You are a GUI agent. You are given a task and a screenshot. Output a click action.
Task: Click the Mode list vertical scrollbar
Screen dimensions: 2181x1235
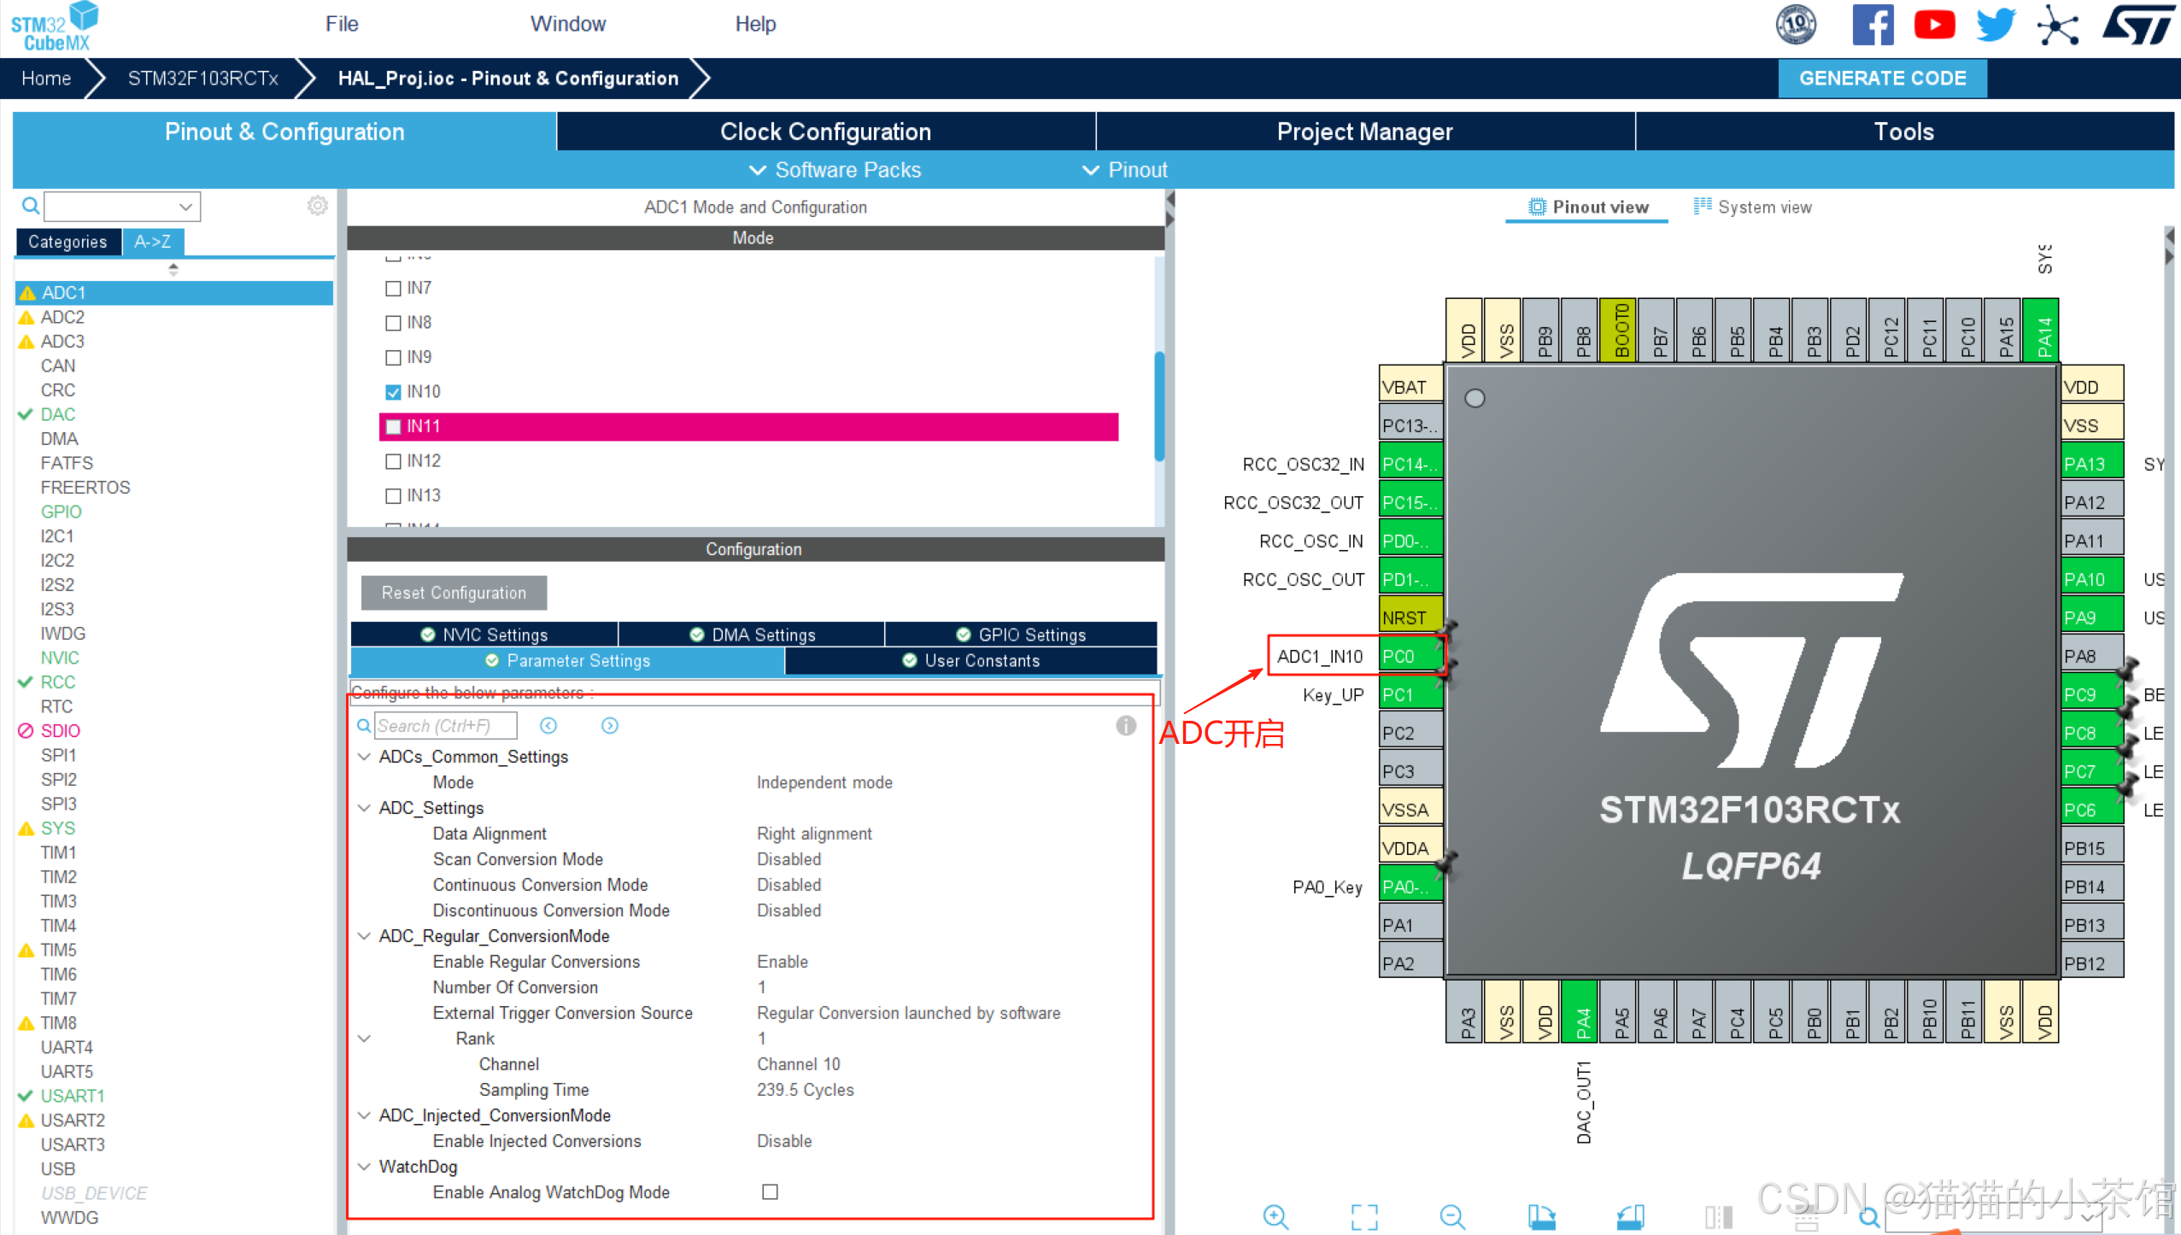coord(1159,407)
